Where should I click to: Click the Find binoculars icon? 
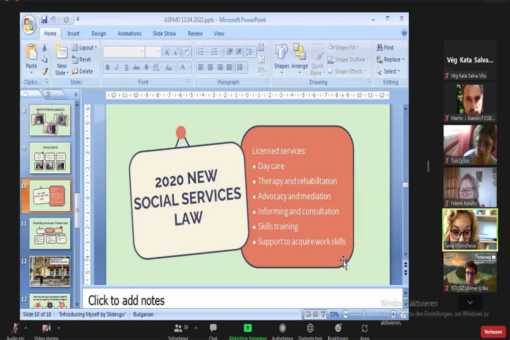pos(379,47)
